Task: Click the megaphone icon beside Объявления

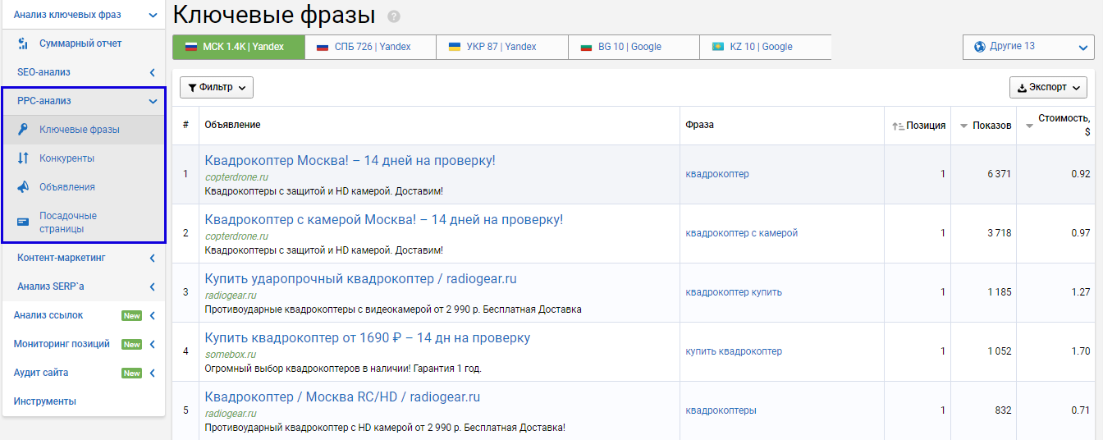Action: (x=23, y=187)
